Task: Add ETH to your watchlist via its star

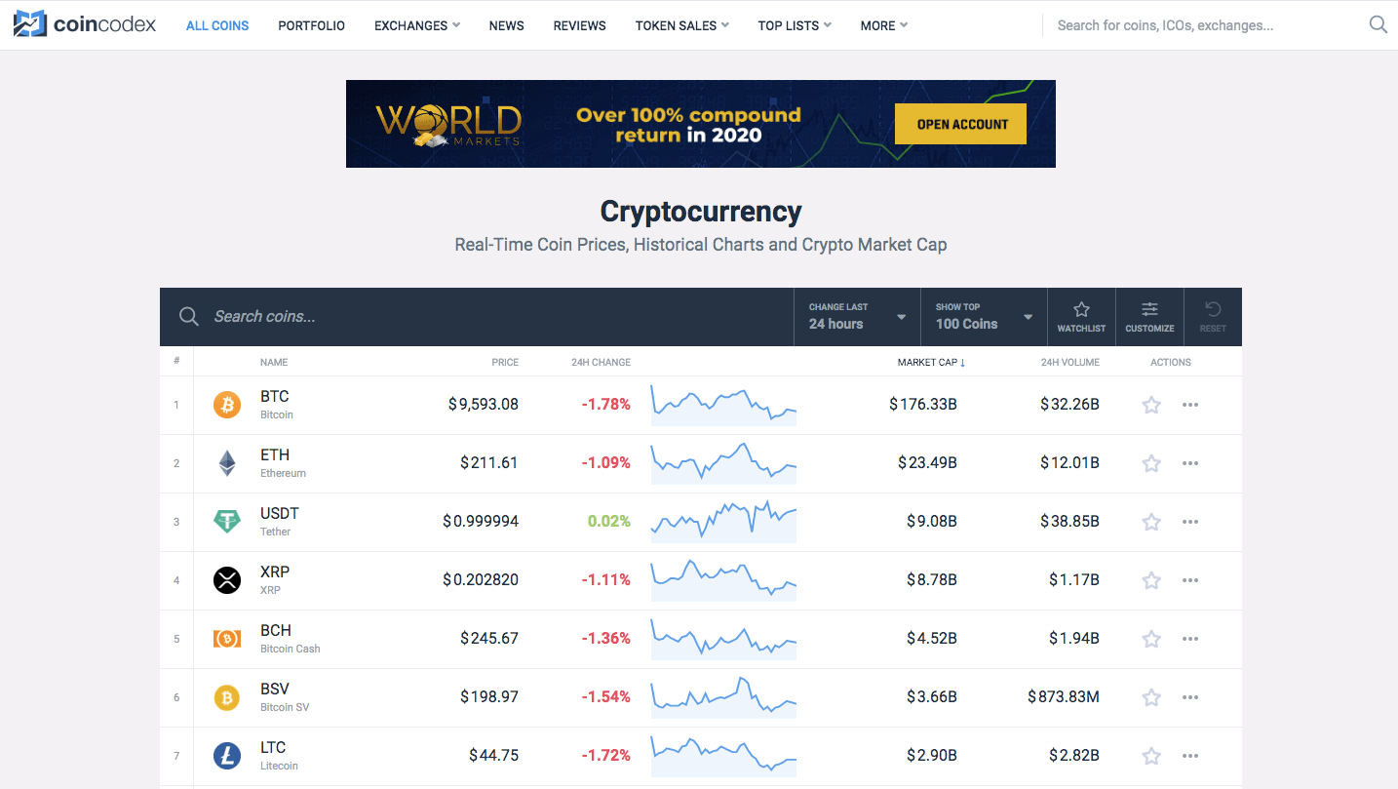Action: pos(1151,462)
